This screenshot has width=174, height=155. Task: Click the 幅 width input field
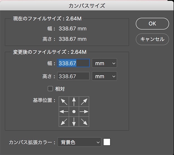73,63
